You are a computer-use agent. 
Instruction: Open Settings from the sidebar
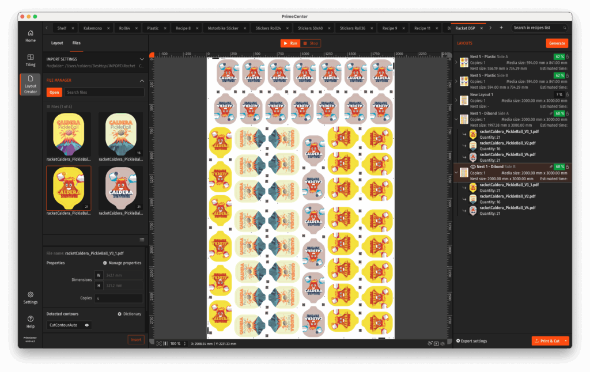pyautogui.click(x=31, y=298)
